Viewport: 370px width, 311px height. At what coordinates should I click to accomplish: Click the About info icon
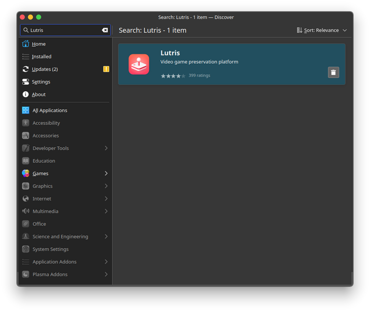tap(25, 94)
